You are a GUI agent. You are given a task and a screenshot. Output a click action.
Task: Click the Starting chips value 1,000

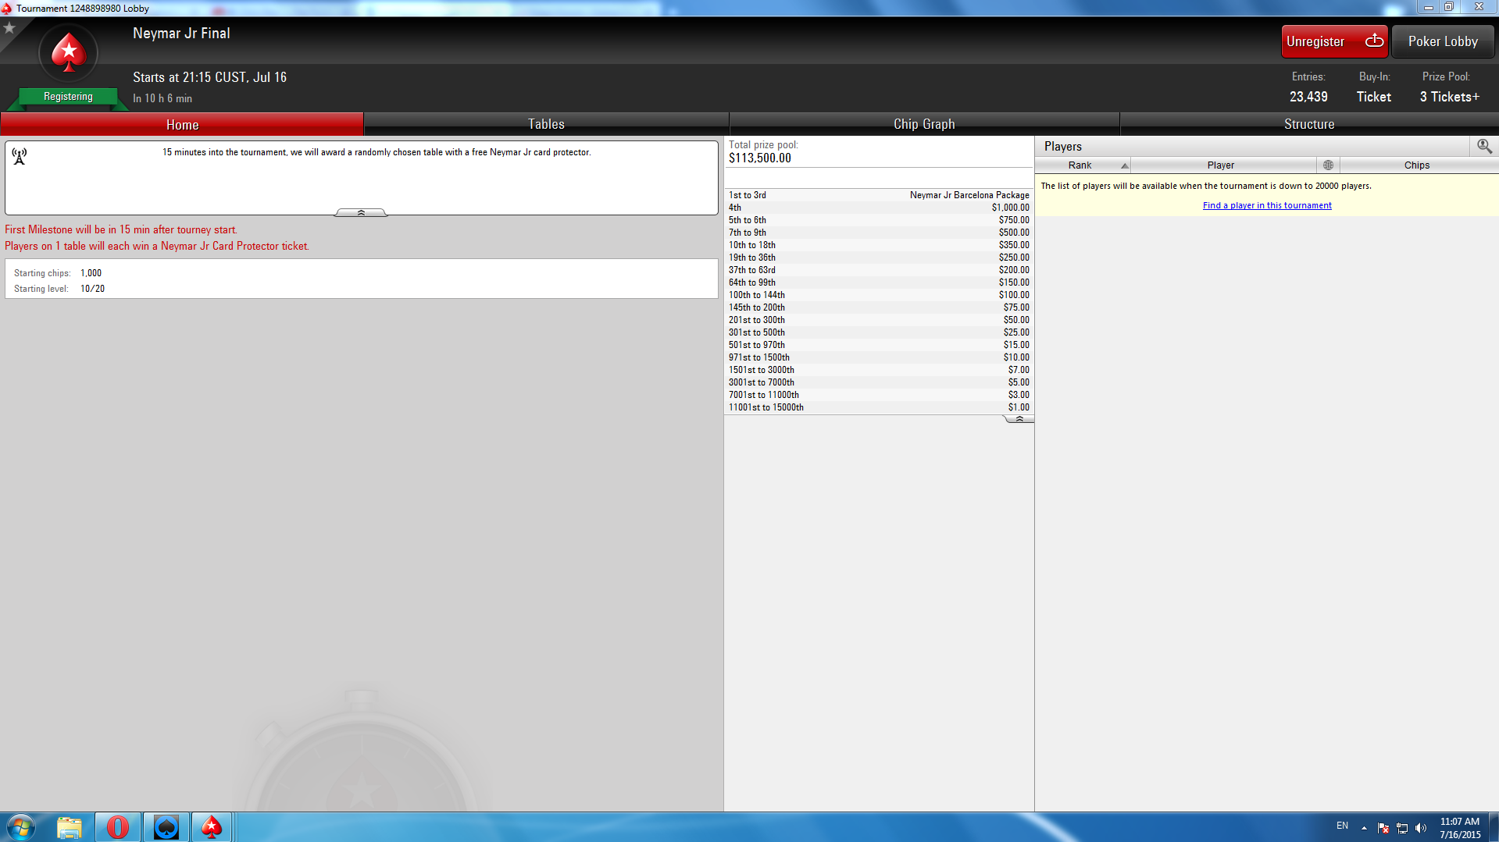point(91,273)
